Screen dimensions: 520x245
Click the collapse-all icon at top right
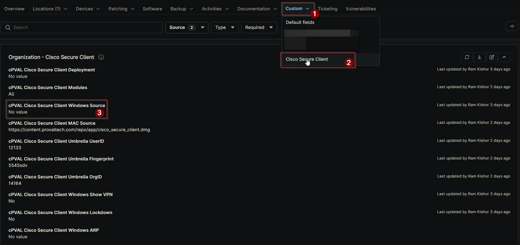coord(512,26)
